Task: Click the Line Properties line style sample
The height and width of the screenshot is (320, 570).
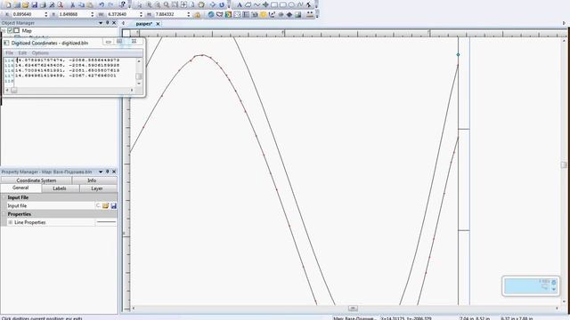Action: click(106, 222)
